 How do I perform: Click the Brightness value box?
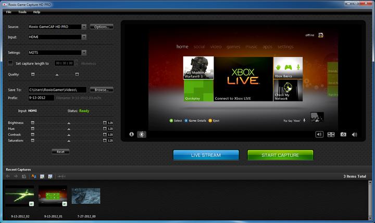(x=110, y=123)
